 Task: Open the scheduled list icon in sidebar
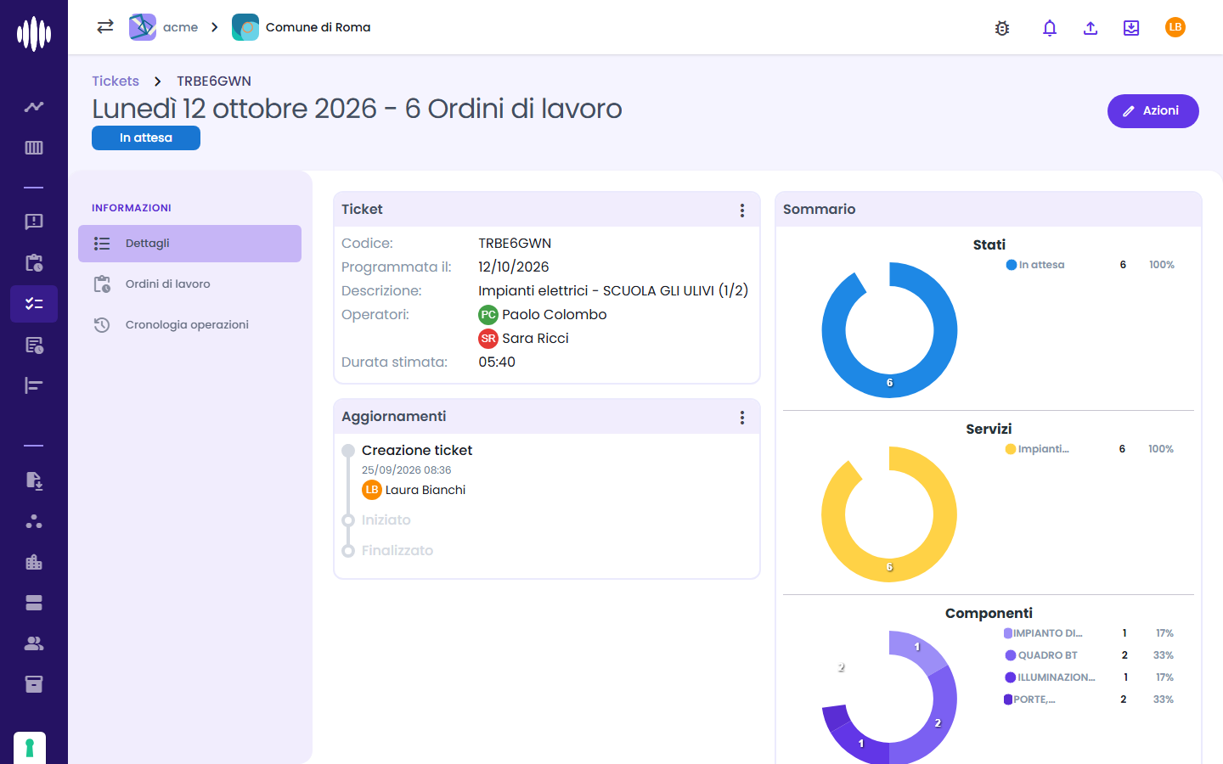34,345
